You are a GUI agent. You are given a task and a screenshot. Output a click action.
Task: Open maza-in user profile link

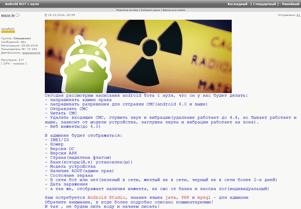(x=8, y=15)
